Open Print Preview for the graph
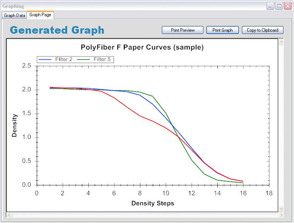294x223 pixels. coord(183,30)
